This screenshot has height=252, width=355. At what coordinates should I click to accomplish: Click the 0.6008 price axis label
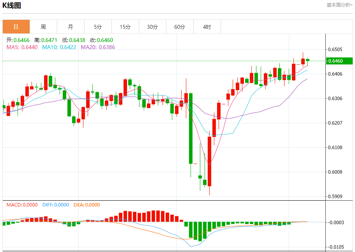click(335, 172)
